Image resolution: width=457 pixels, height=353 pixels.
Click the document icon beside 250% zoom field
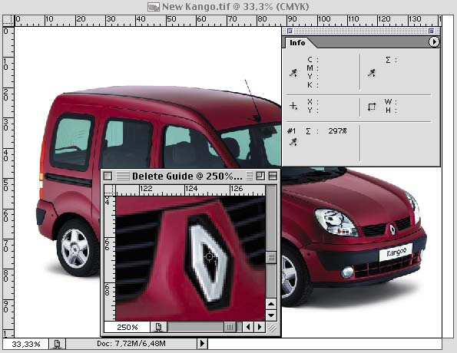coord(158,328)
